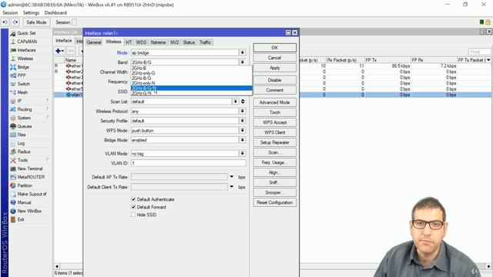Click the blue plus add-interface button

pyautogui.click(x=59, y=51)
